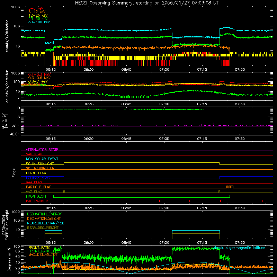Click the 0.1-0.3 MeV legend entry
This screenshot has width=277, height=277.
(39, 74)
